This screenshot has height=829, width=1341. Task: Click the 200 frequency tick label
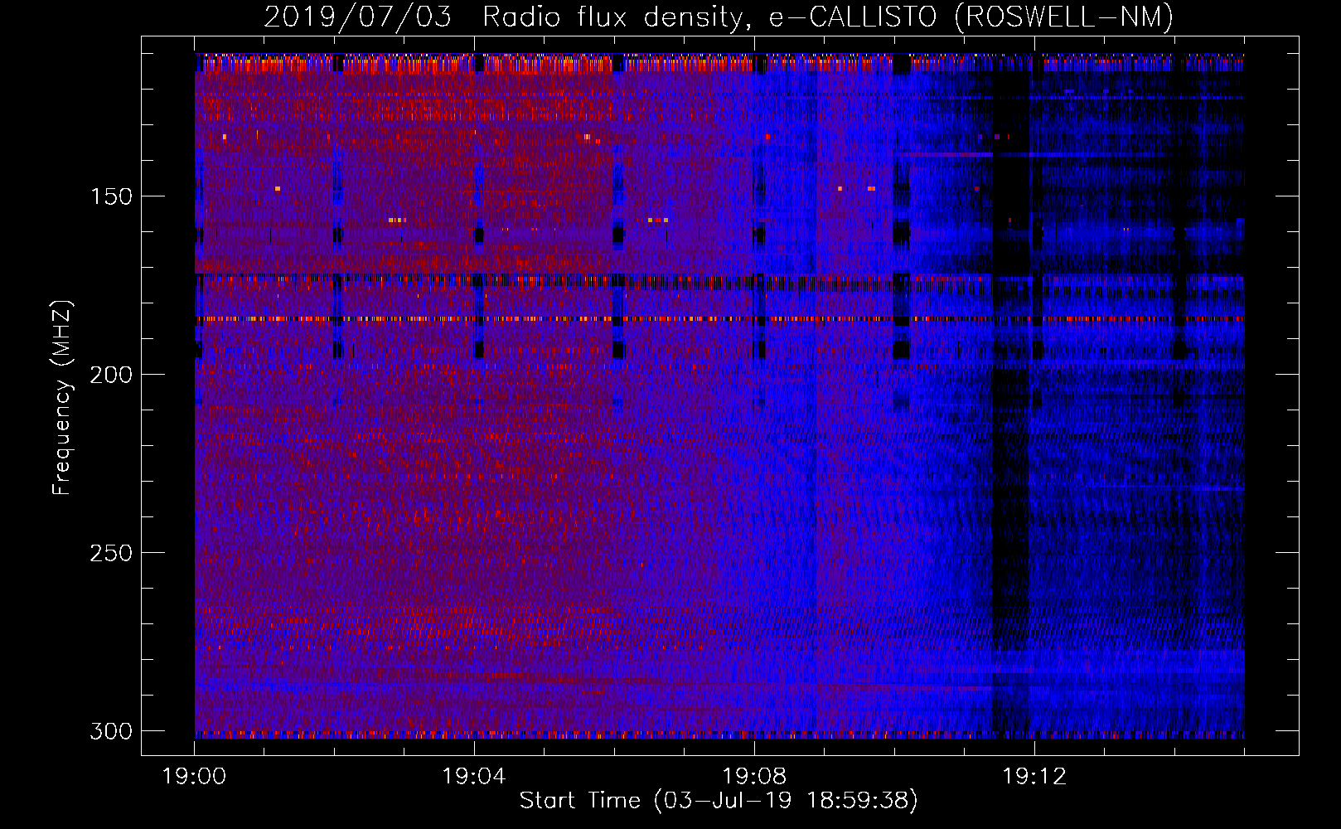pos(111,375)
